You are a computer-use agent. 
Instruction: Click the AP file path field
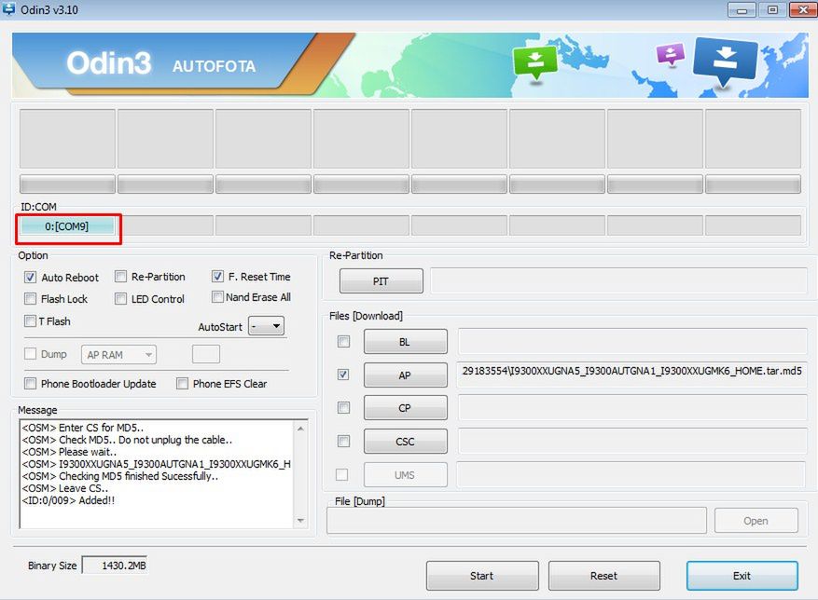[x=632, y=375]
